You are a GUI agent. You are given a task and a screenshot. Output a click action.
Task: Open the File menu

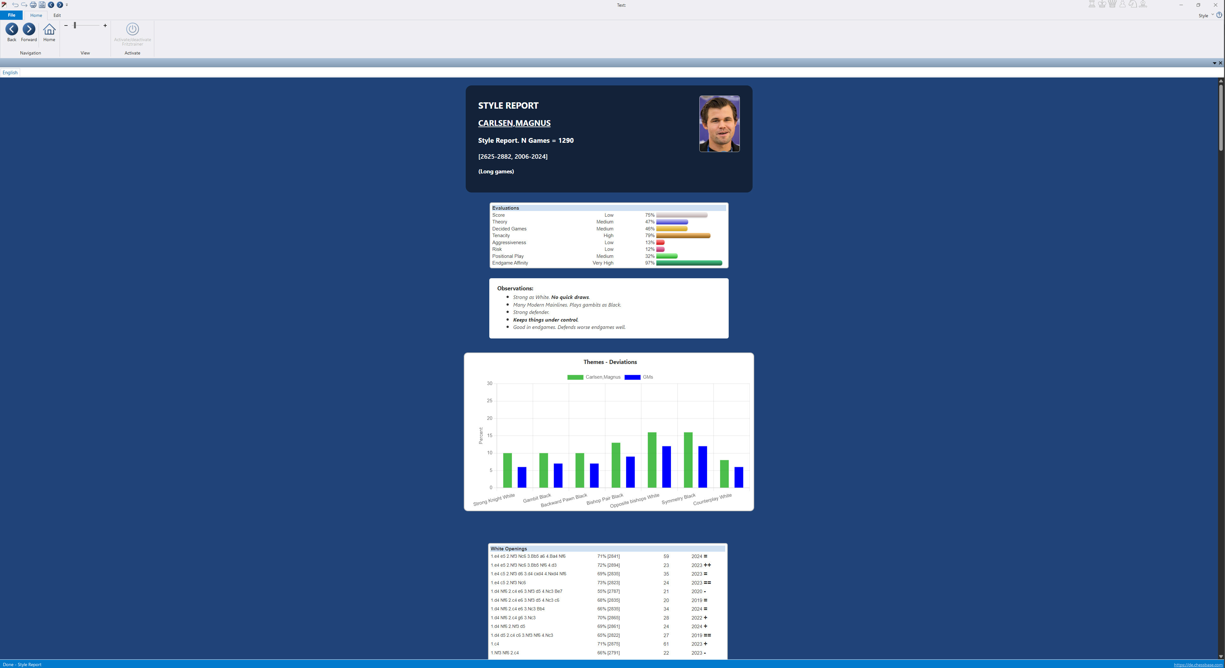[11, 15]
